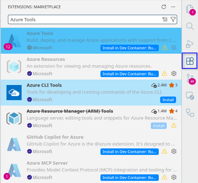Open the Remote Explorer view
The image size is (198, 183).
click(x=190, y=96)
